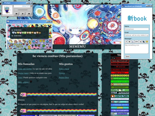
Task: Expand the 19/08/2026 update entry
Action: (17, 36)
